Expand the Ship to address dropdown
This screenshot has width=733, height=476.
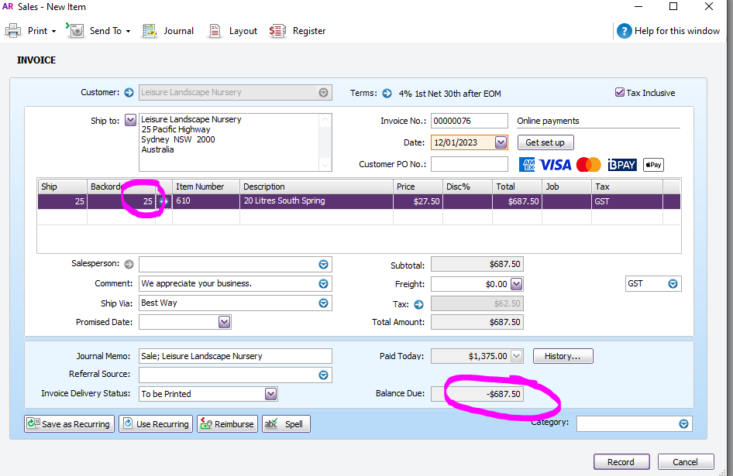tap(129, 120)
